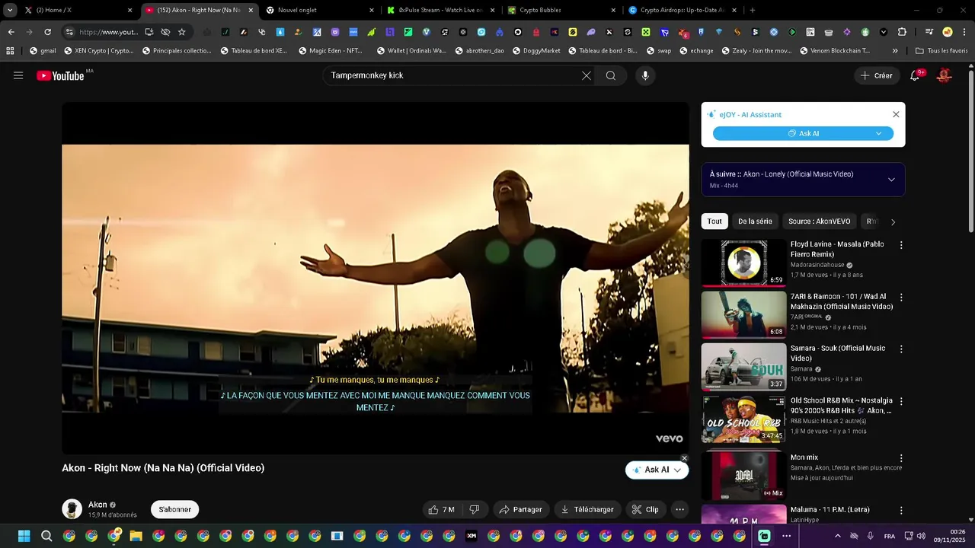Open options for Floyd Lavine - Masala video
975x548 pixels.
901,245
